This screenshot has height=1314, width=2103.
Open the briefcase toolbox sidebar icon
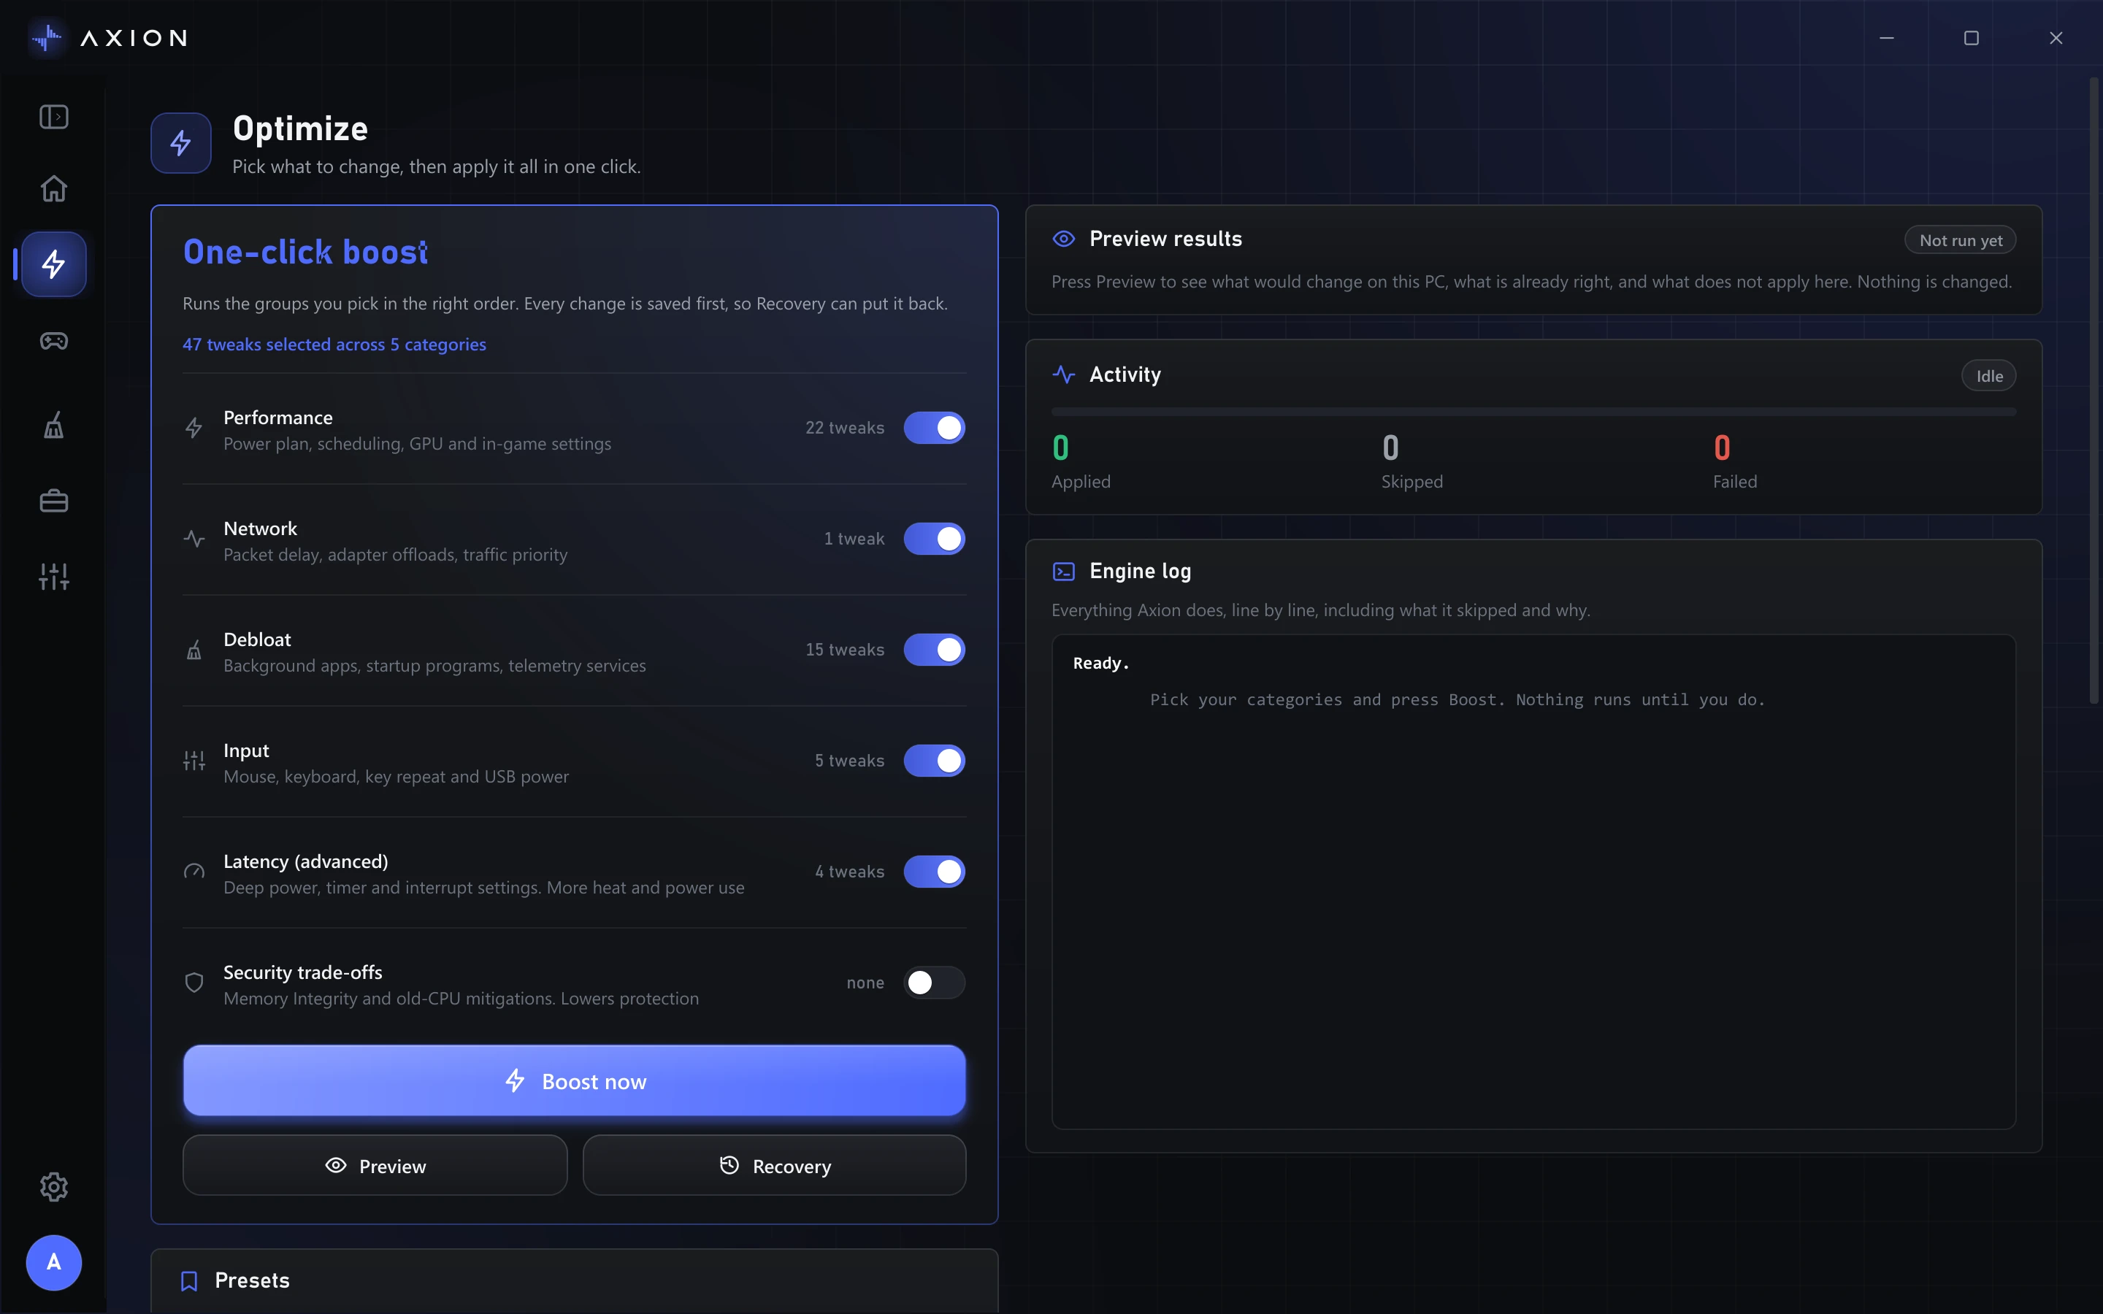pyautogui.click(x=54, y=501)
